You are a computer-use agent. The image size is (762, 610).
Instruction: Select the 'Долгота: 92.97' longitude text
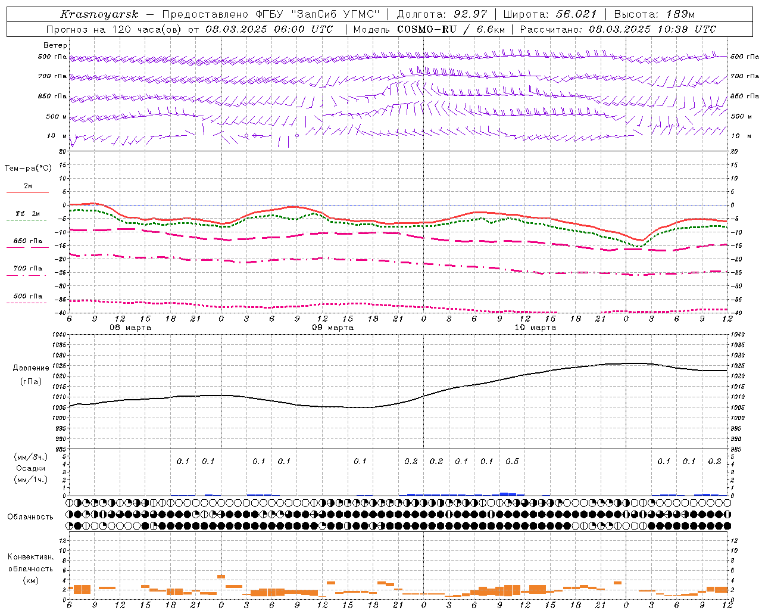(x=441, y=14)
